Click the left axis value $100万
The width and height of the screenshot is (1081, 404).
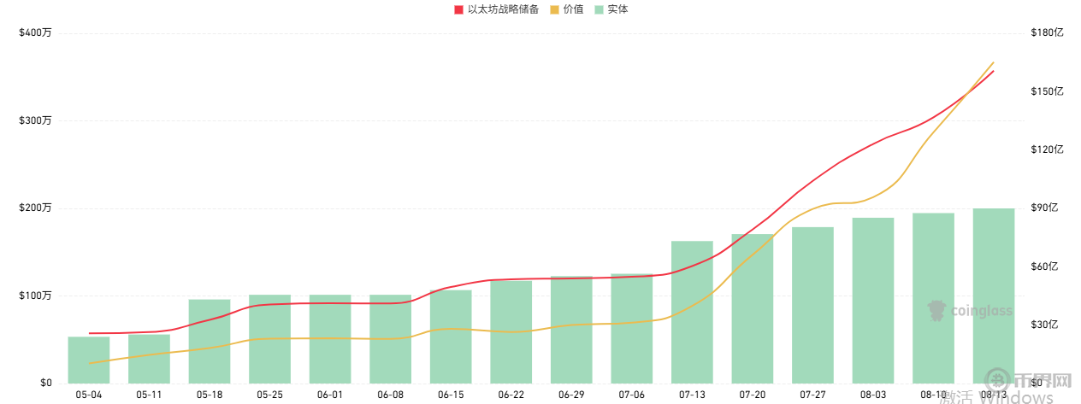click(35, 296)
